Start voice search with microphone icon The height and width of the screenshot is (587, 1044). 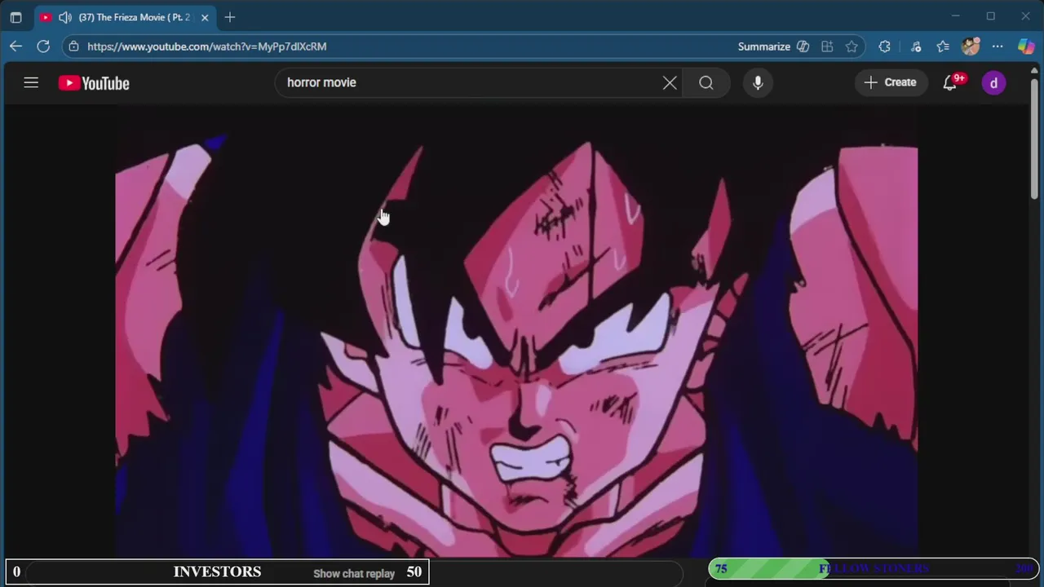point(758,82)
